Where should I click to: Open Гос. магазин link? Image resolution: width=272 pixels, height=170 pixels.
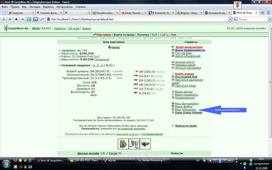[x=184, y=53]
